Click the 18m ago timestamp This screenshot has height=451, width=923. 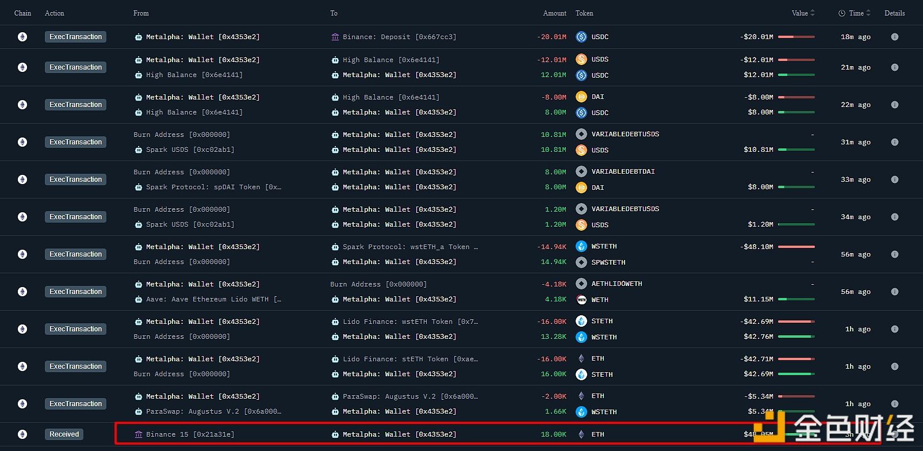[x=855, y=37]
